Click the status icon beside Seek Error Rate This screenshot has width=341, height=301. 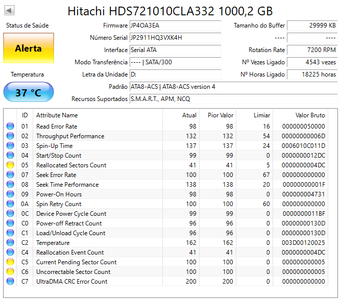tap(10, 174)
